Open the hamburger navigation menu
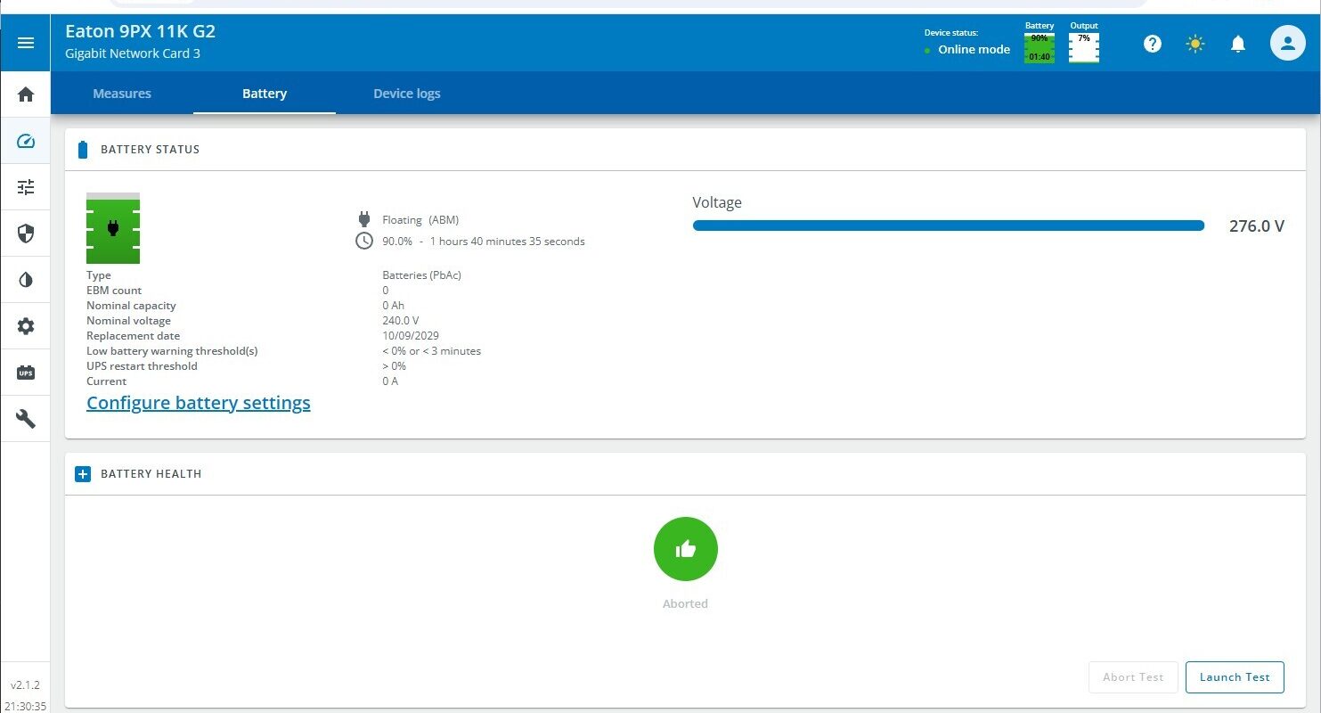Viewport: 1321px width, 713px height. coord(26,43)
